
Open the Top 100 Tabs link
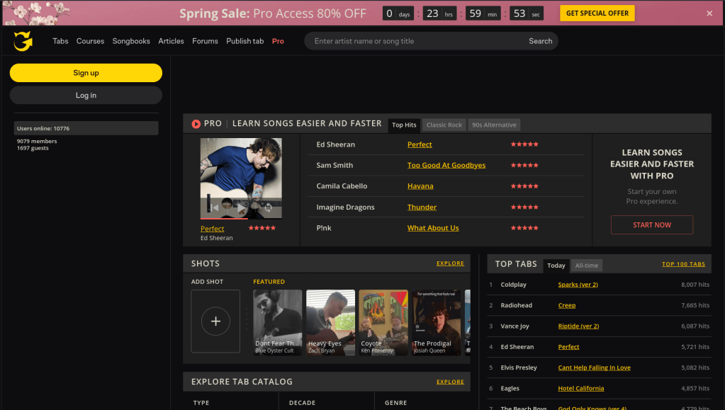pyautogui.click(x=683, y=264)
